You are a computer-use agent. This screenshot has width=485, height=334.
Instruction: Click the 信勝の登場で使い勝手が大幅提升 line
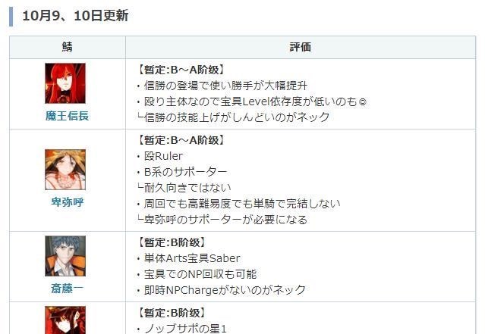click(x=222, y=86)
